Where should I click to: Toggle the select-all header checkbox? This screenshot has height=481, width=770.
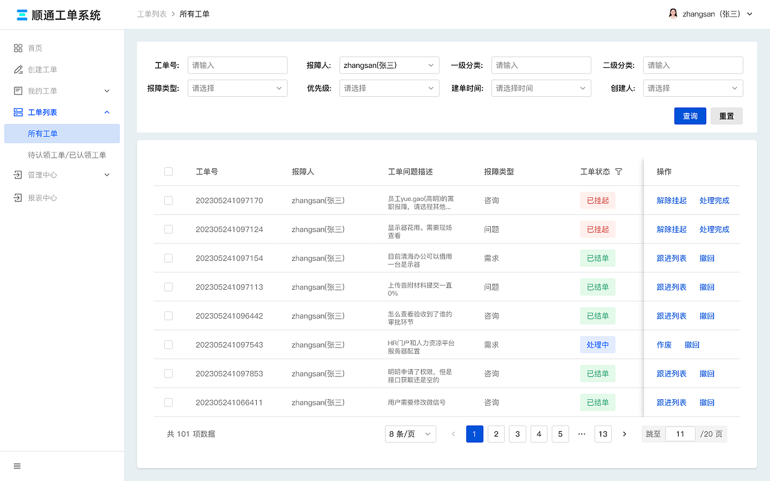click(168, 172)
